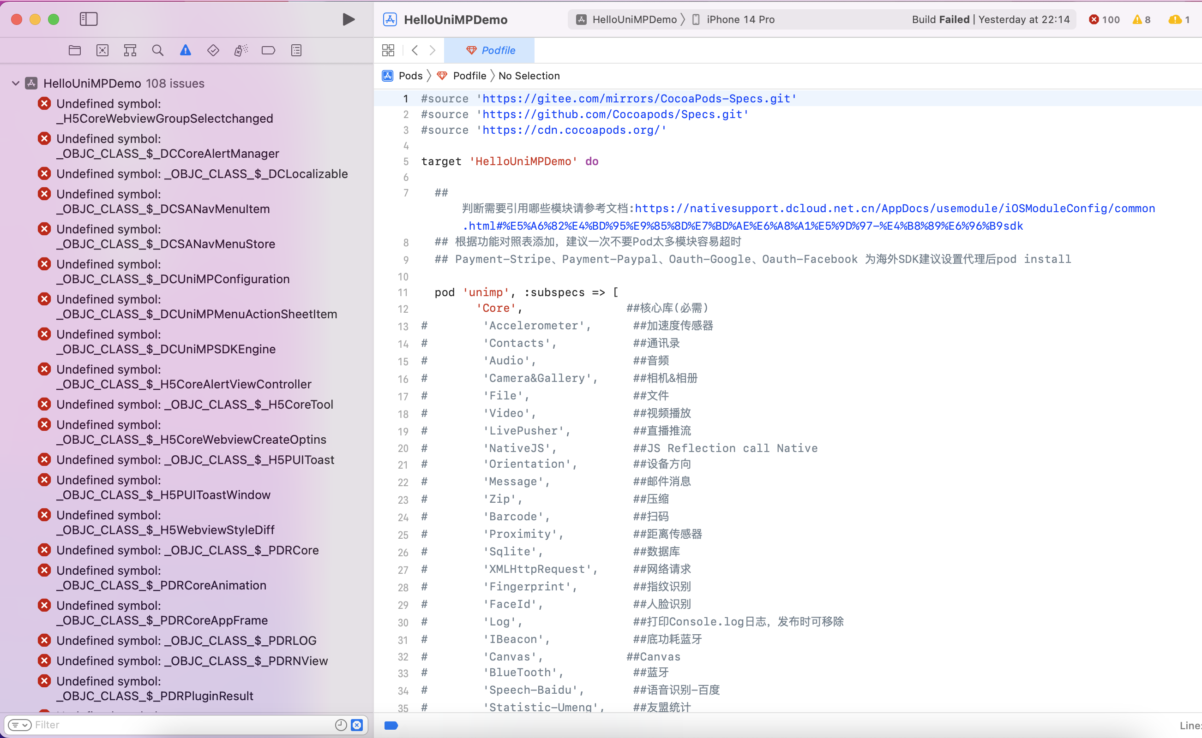Screen dimensions: 1202x738
Task: Place cursor on target 'HelloUniMPDemo' line
Action: 510,161
